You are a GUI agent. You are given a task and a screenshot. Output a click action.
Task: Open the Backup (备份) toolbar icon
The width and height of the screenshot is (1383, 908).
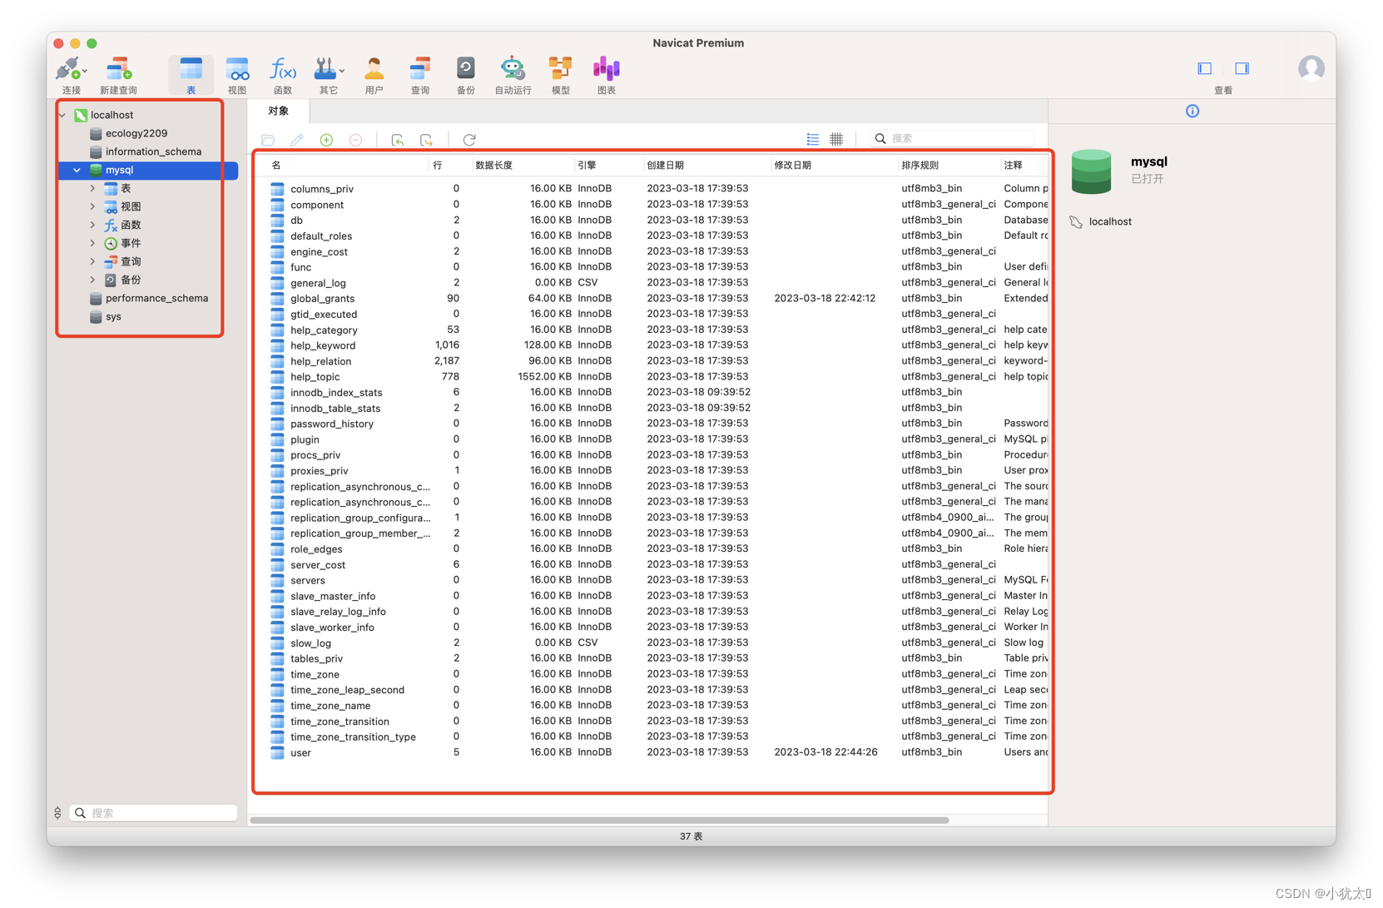[465, 75]
